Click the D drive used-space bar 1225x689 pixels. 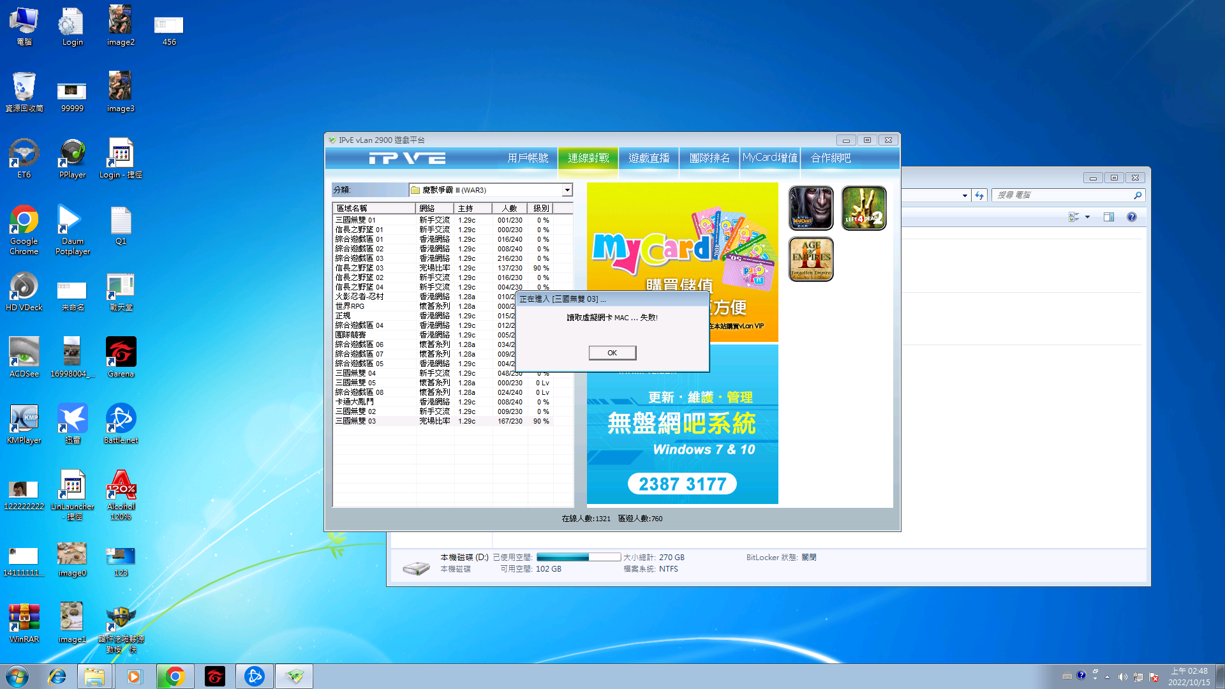[x=578, y=557]
